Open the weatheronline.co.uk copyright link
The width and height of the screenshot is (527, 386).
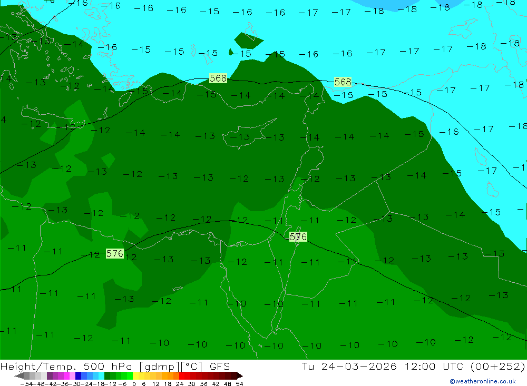click(482, 381)
